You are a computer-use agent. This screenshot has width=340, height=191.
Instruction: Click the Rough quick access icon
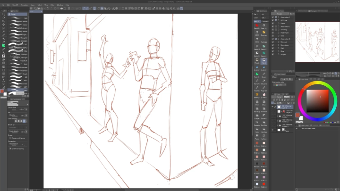coord(257,61)
